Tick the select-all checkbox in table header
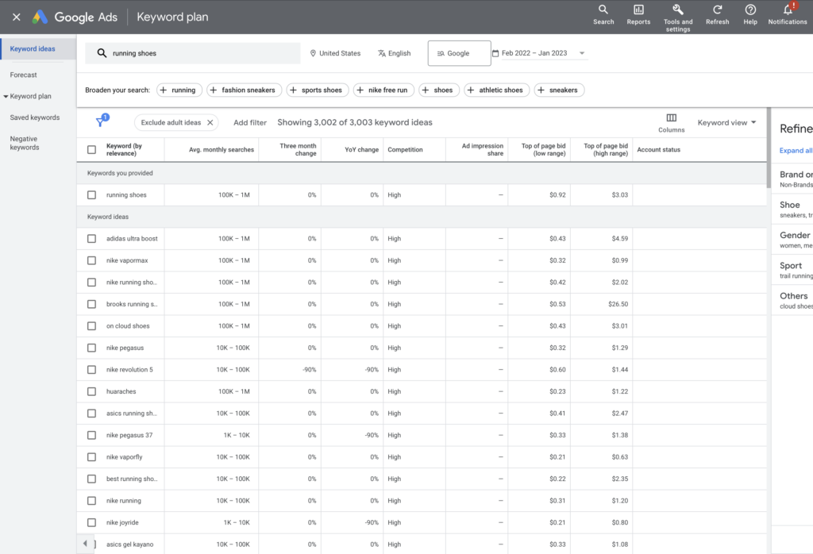This screenshot has height=554, width=813. (92, 150)
